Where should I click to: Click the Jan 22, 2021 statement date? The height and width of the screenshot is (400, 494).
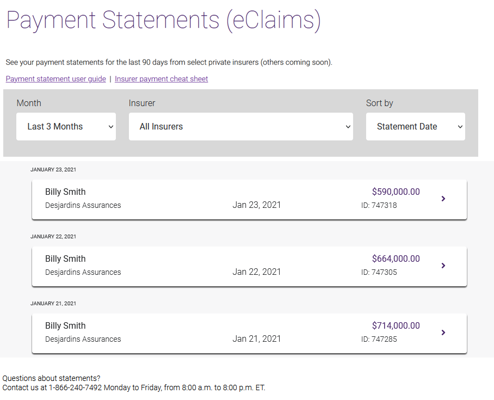[256, 272]
